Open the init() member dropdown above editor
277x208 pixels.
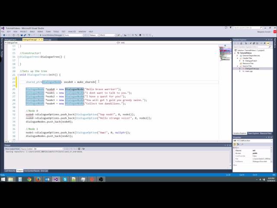point(174,42)
